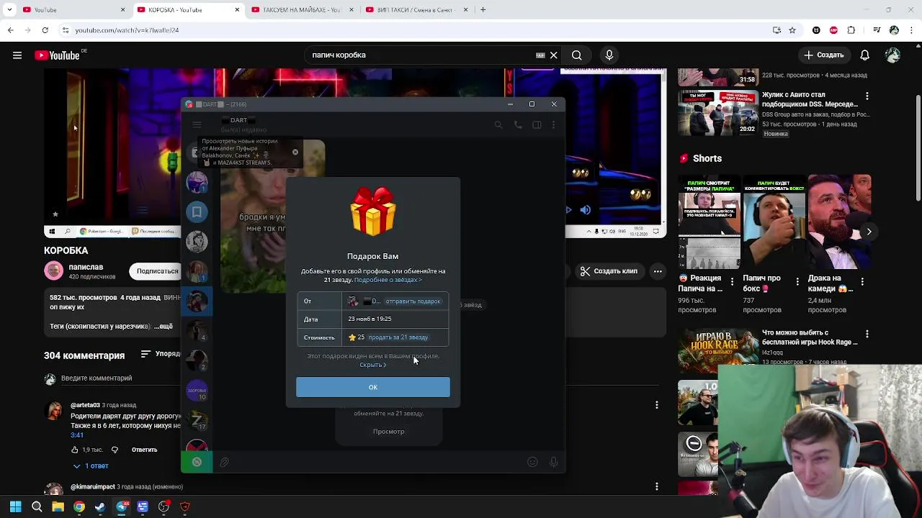
Task: Open Telegram chat with 10 unread
Action: pyautogui.click(x=197, y=391)
